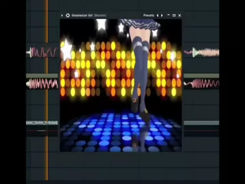The height and width of the screenshot is (184, 245).
Task: Close the plugin window
Action: (180, 15)
